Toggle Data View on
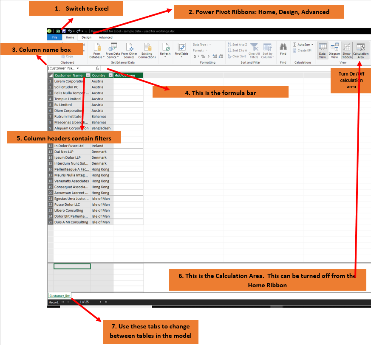Image resolution: width=371 pixels, height=345 pixels. tap(323, 50)
